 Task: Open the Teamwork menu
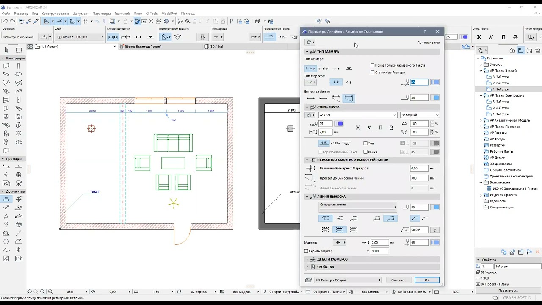(x=122, y=14)
